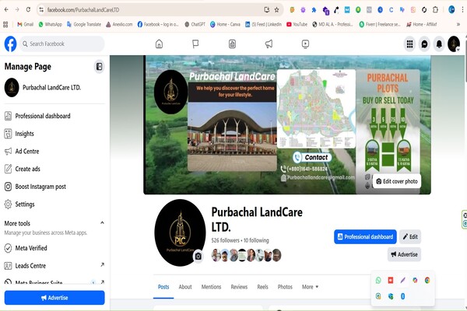Viewport: 467px width, 311px height.
Task: Click camera icon on profile picture
Action: 198,256
